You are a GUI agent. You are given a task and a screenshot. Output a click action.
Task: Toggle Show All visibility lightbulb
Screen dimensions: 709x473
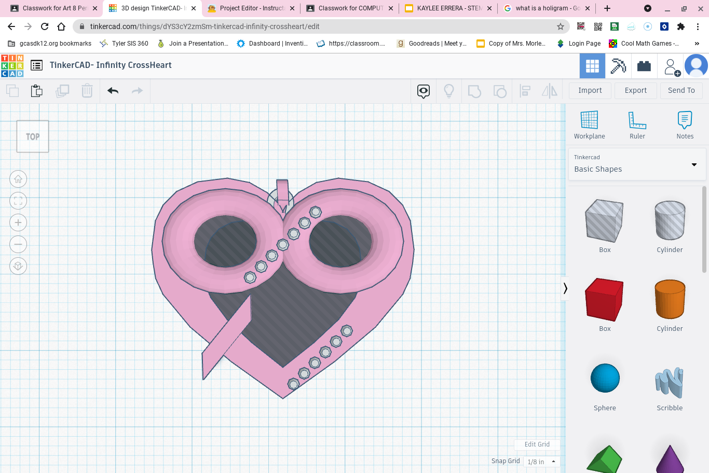click(449, 91)
